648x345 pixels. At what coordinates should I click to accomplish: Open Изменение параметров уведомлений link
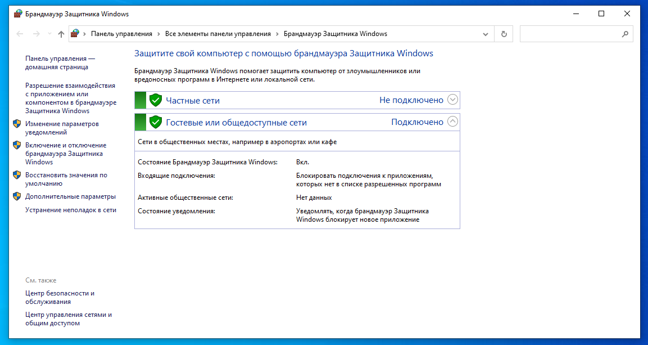coord(62,128)
